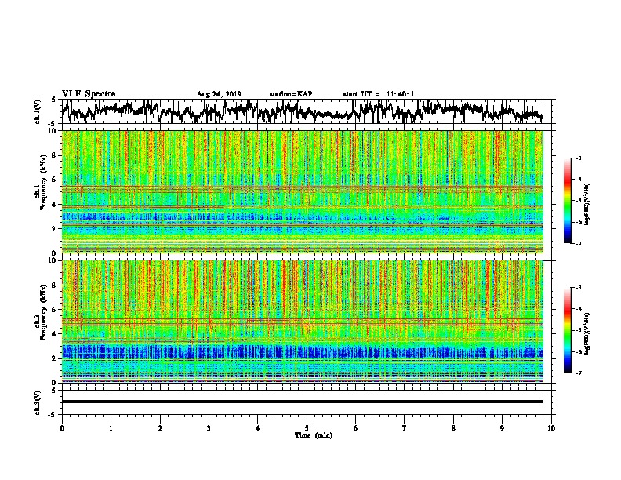This screenshot has height=480, width=621.
Task: Click the ch.1 spectrogram image panel
Action: pos(302,191)
